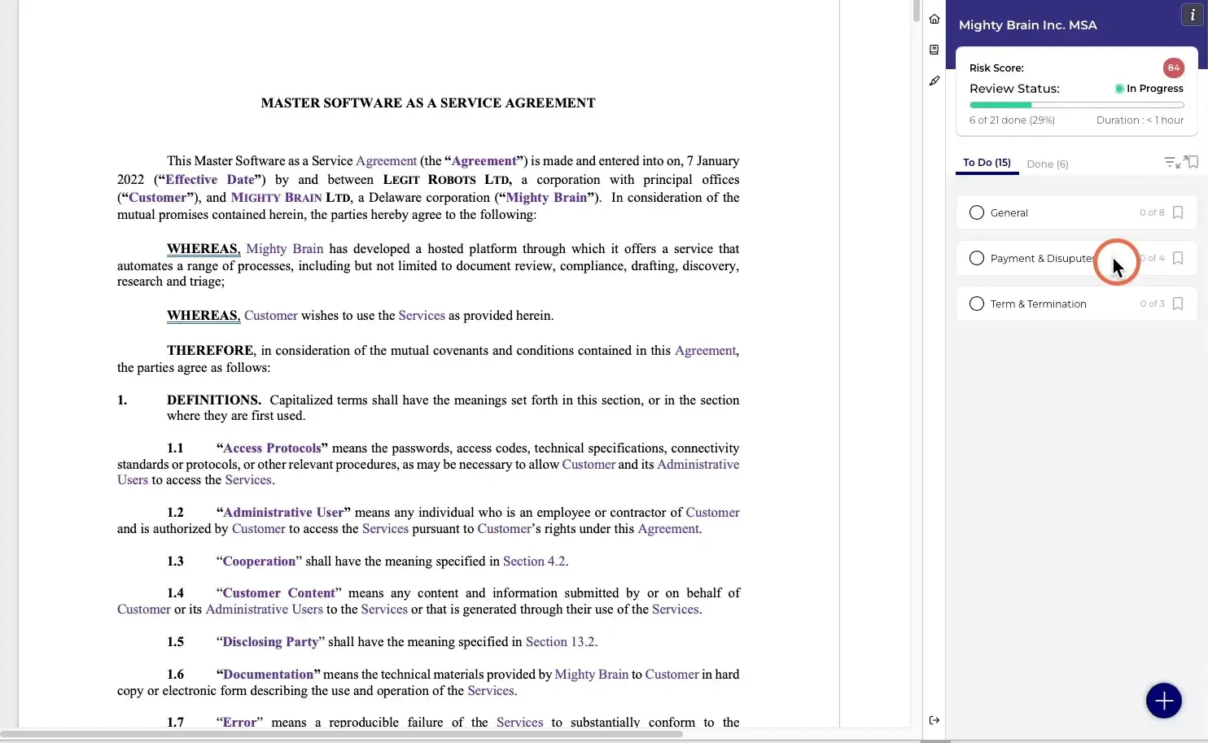Click the "0 of 8" count on General

coord(1152,212)
